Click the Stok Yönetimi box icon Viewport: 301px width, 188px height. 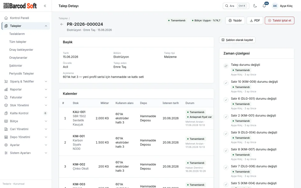(6, 105)
